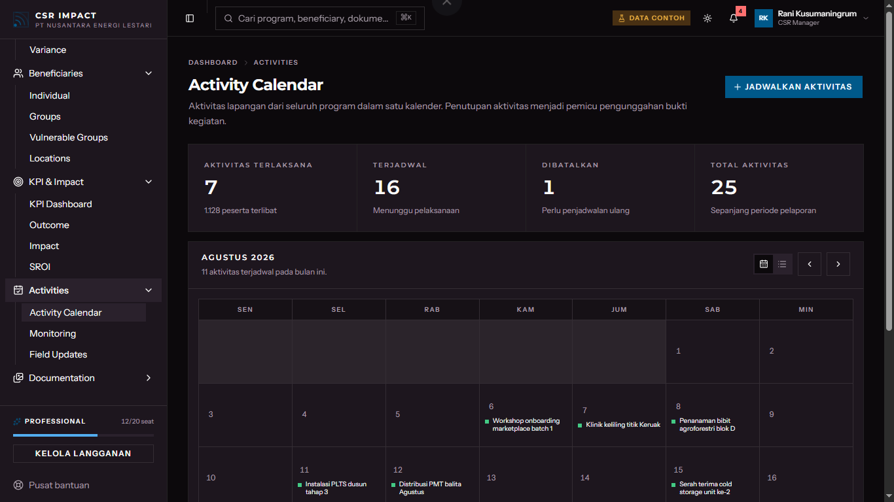This screenshot has width=894, height=502.
Task: Click the Data Contoh badge
Action: point(651,18)
